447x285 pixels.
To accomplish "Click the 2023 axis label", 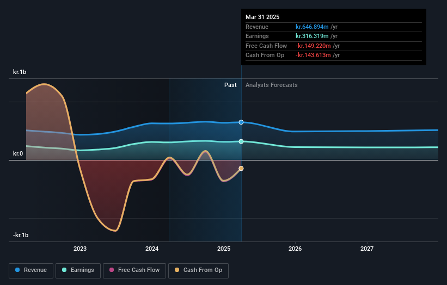I will coord(80,249).
